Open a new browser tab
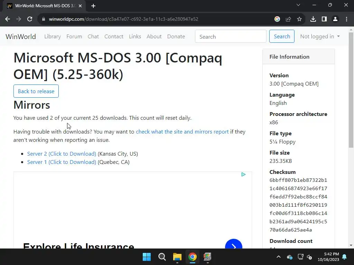This screenshot has height=265, width=354. point(93,6)
